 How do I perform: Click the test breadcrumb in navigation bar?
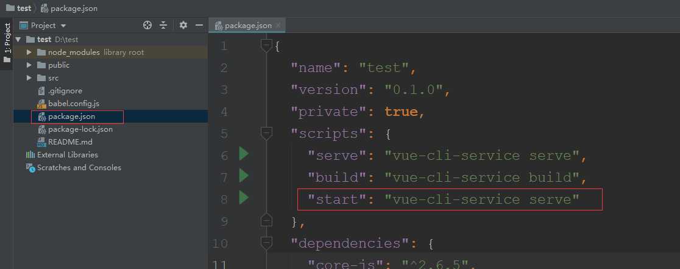pos(19,9)
